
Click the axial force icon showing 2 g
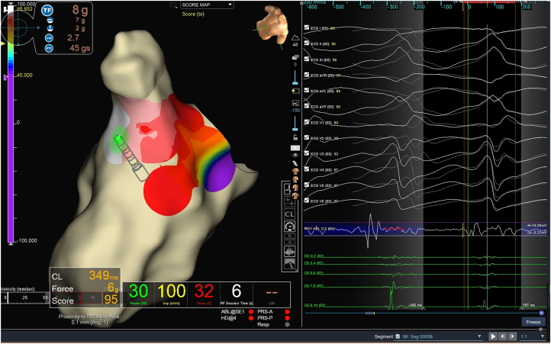tap(49, 28)
